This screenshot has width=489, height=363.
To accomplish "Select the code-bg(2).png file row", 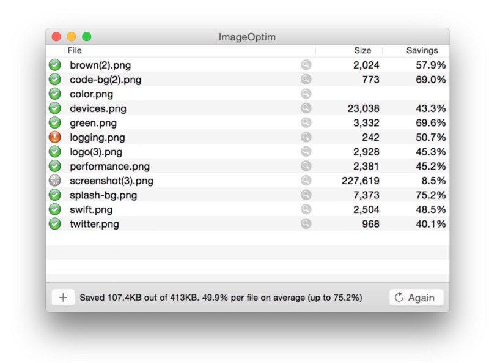I will [x=248, y=80].
